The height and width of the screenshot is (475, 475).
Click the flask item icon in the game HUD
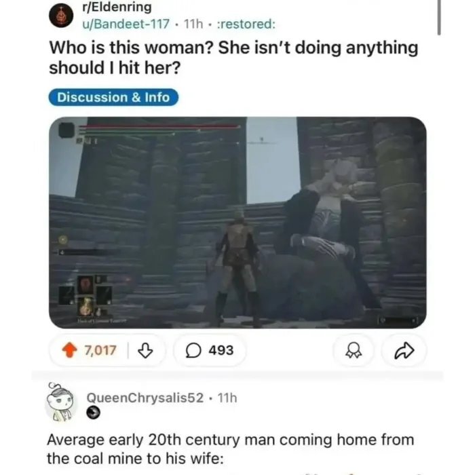coord(87,305)
